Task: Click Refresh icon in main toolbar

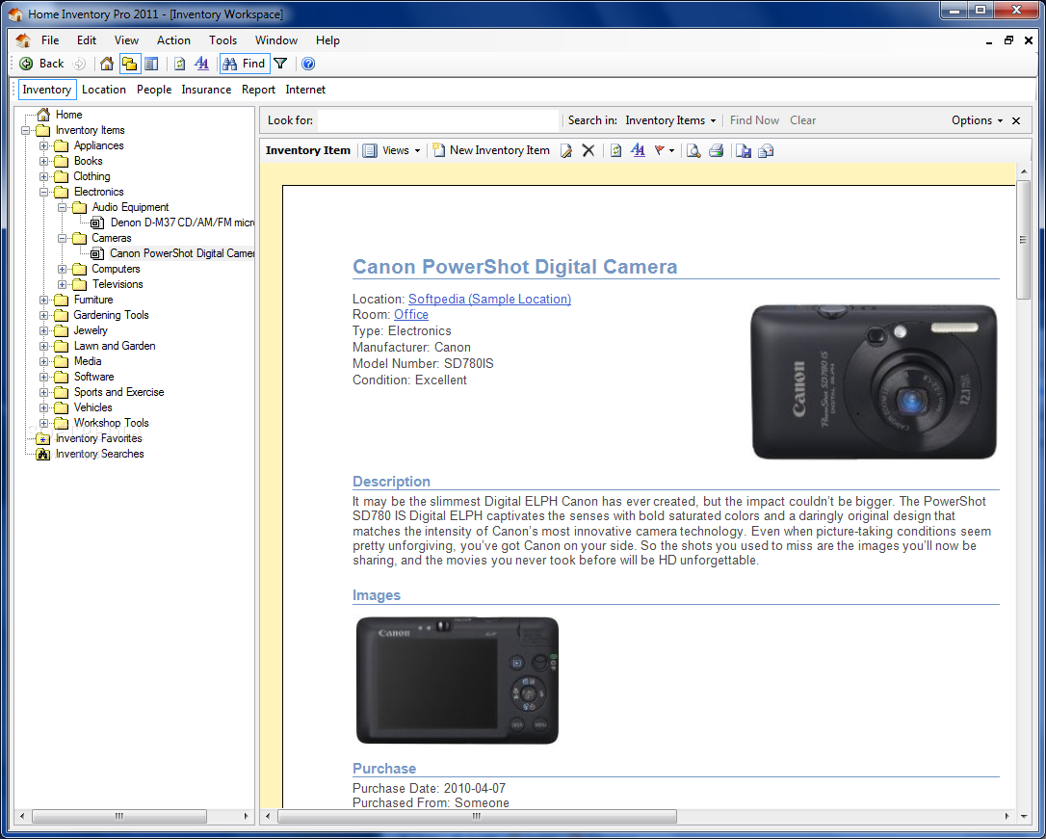Action: pyautogui.click(x=179, y=64)
